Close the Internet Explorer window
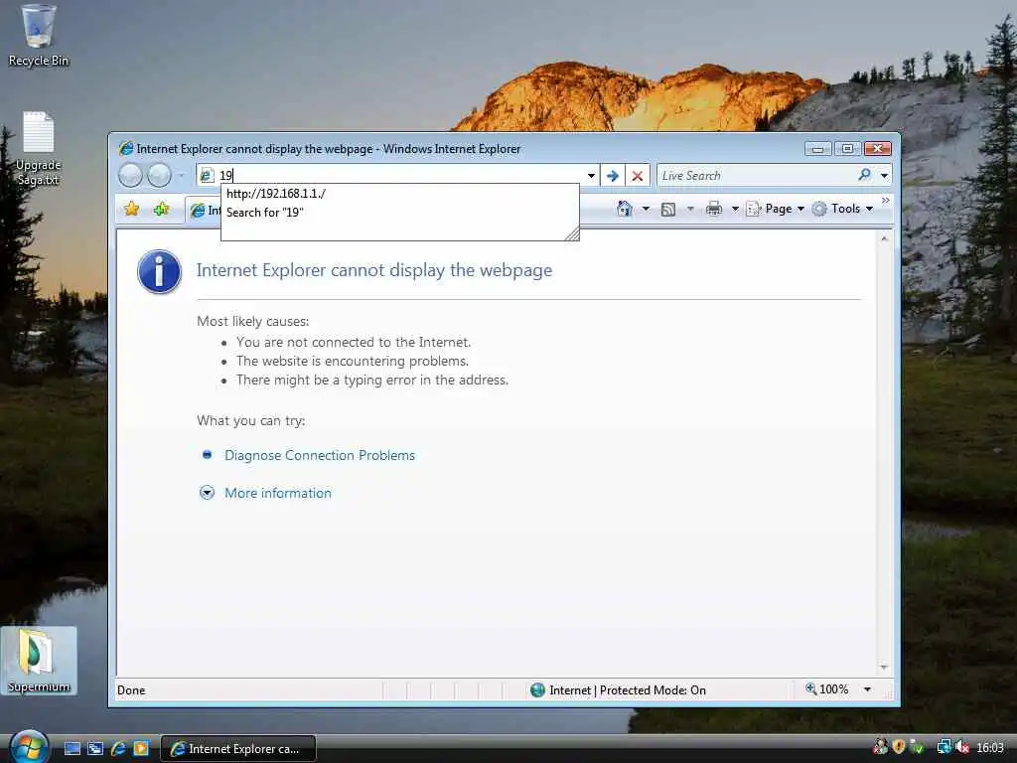This screenshot has height=763, width=1017. [878, 149]
